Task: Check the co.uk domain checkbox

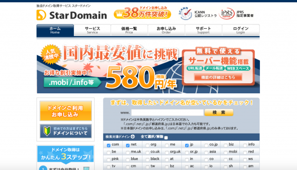Action: point(148,152)
